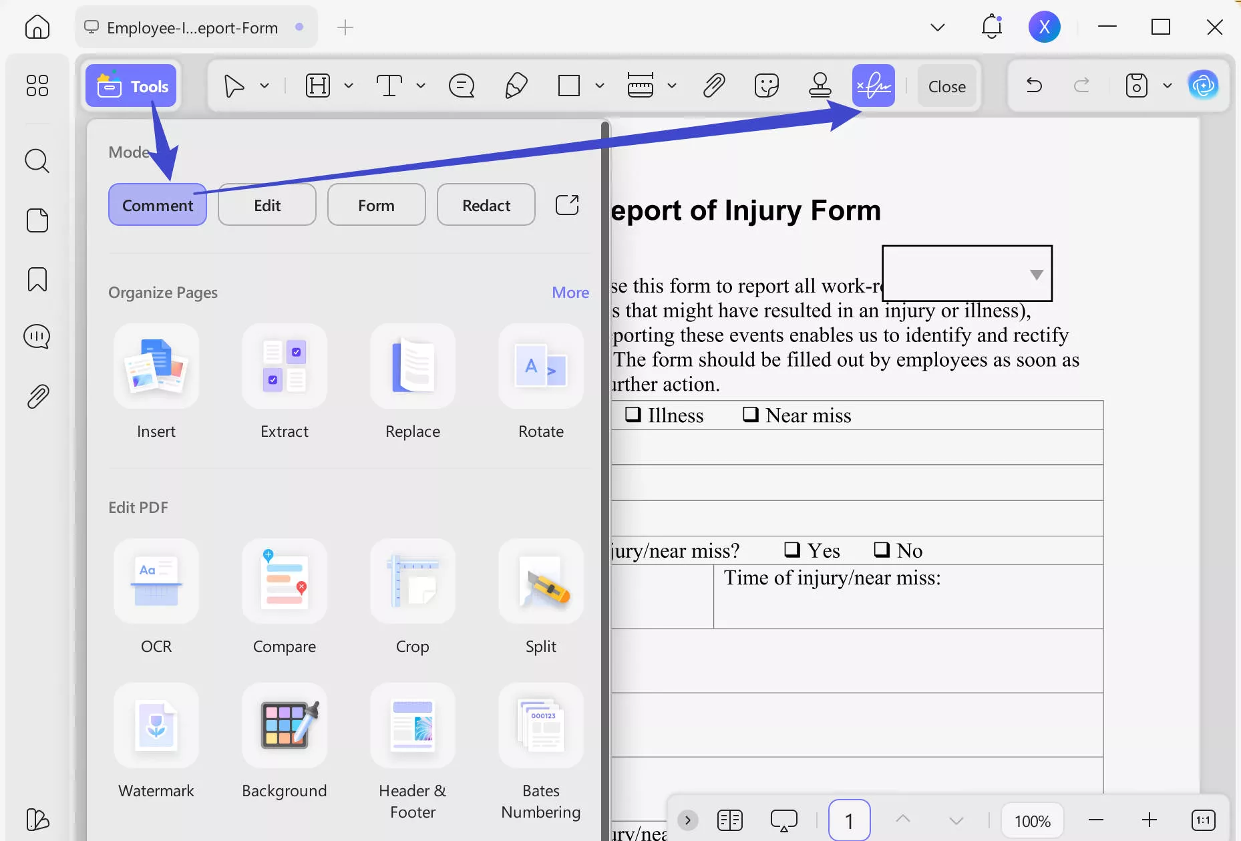The width and height of the screenshot is (1241, 841).
Task: Click the Close button in toolbar
Action: click(x=946, y=86)
